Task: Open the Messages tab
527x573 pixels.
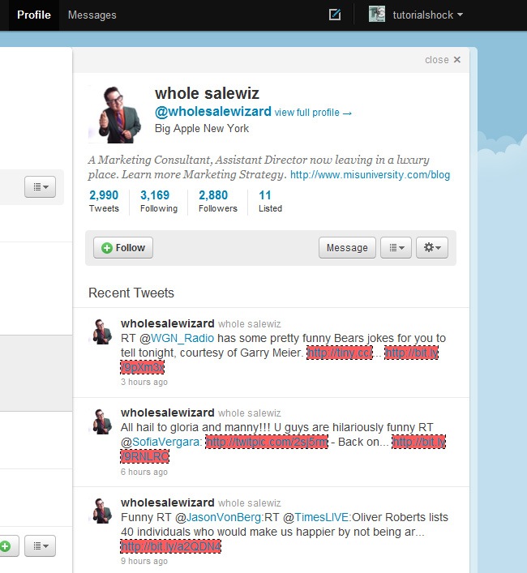Action: [92, 15]
